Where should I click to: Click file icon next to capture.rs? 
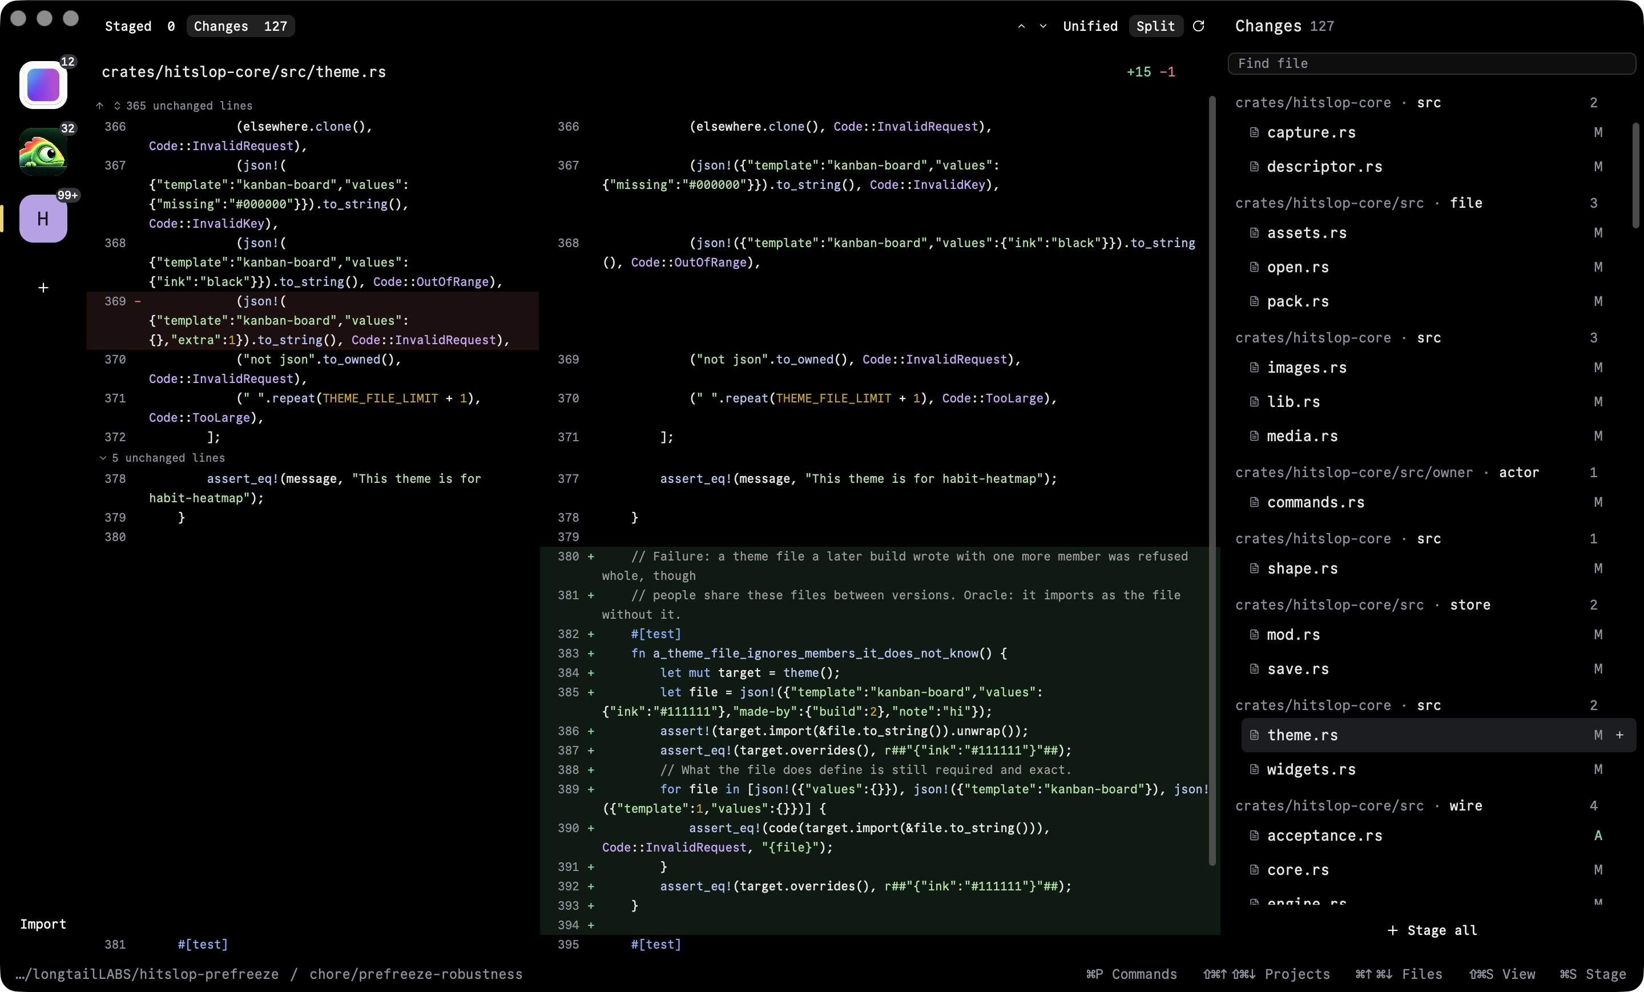(1254, 132)
